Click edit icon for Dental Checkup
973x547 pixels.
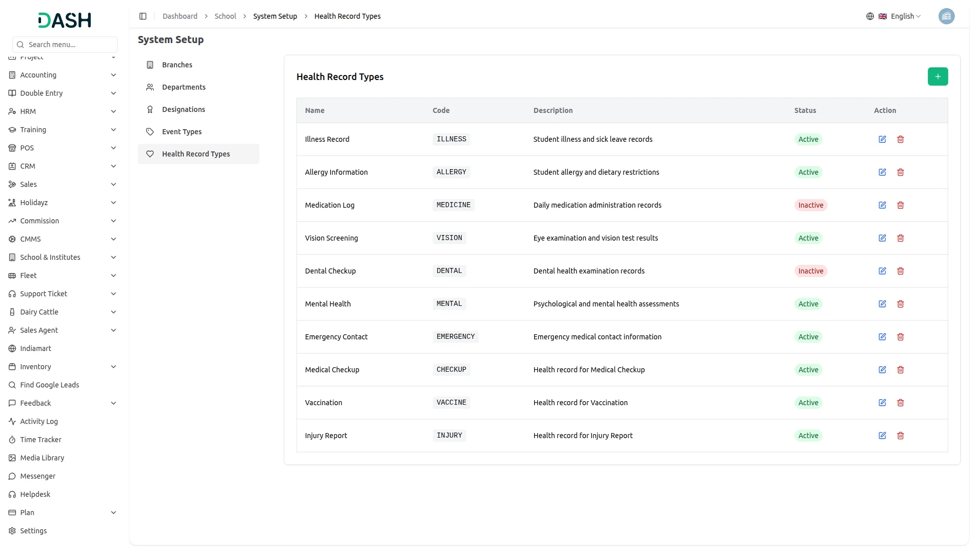pos(882,271)
